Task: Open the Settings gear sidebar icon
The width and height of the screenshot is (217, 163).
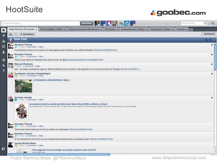Action: (x=4, y=60)
